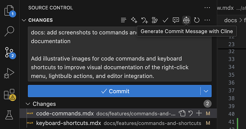Open the Search view in activity bar

point(9,31)
